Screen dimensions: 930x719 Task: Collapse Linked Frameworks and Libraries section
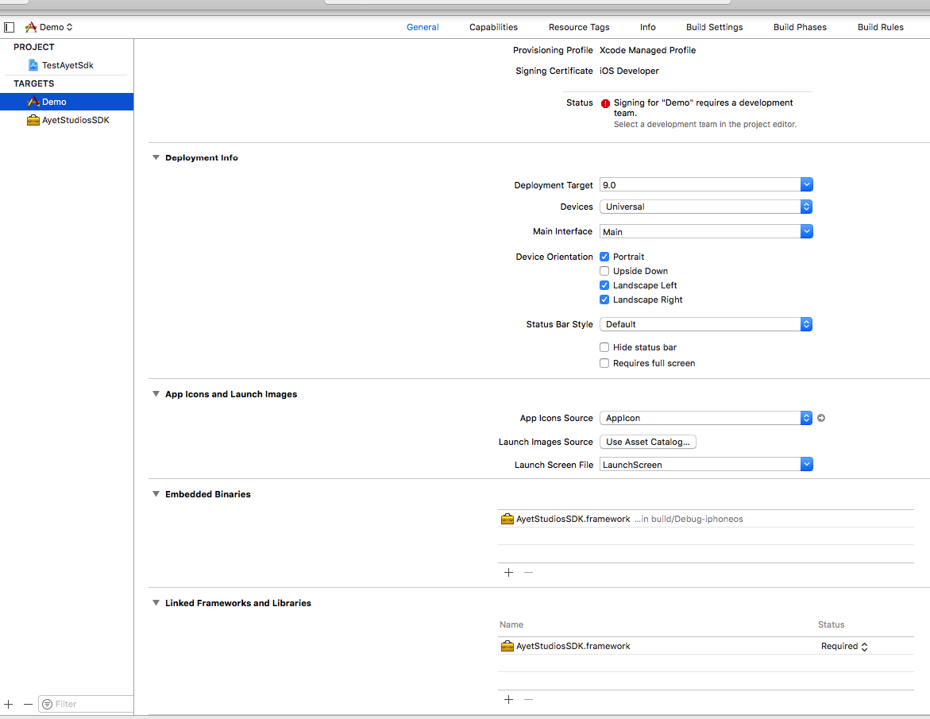pyautogui.click(x=156, y=603)
